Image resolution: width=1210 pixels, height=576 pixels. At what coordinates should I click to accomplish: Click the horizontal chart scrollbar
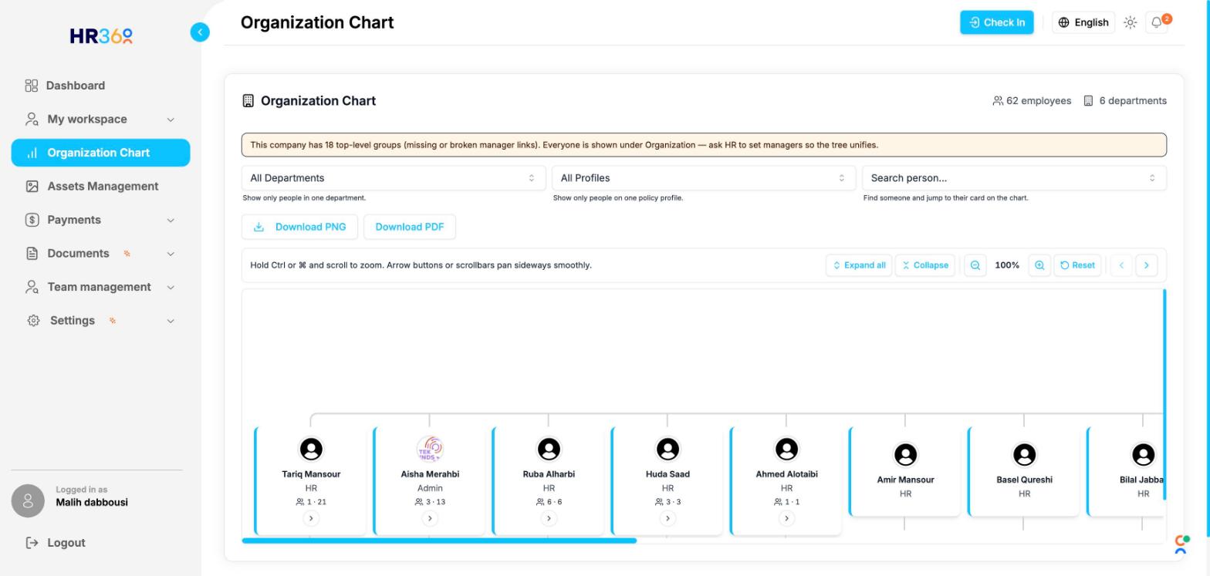click(439, 541)
